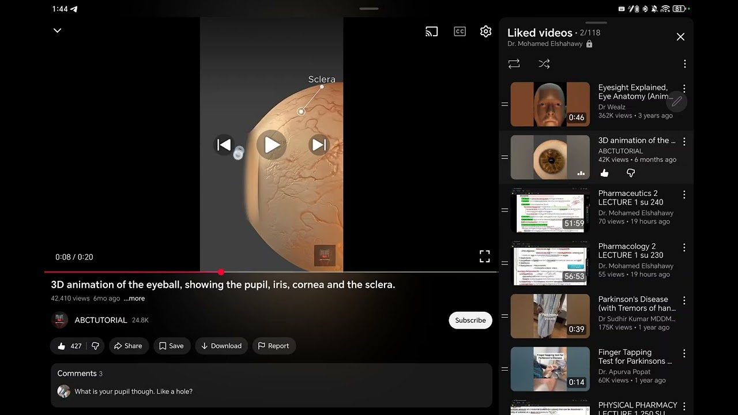Image resolution: width=738 pixels, height=415 pixels.
Task: Toggle playlist loop
Action: (x=514, y=64)
